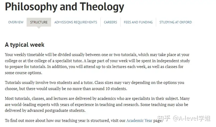
Task: Open the Overview tab
Action: point(16,22)
